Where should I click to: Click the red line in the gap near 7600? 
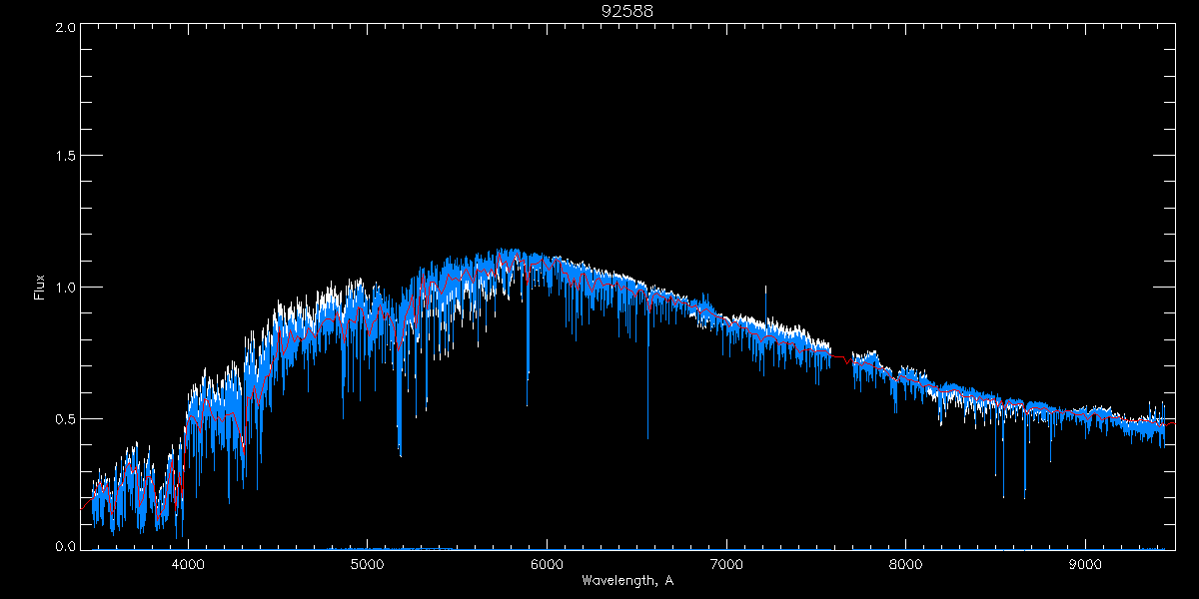pos(841,356)
